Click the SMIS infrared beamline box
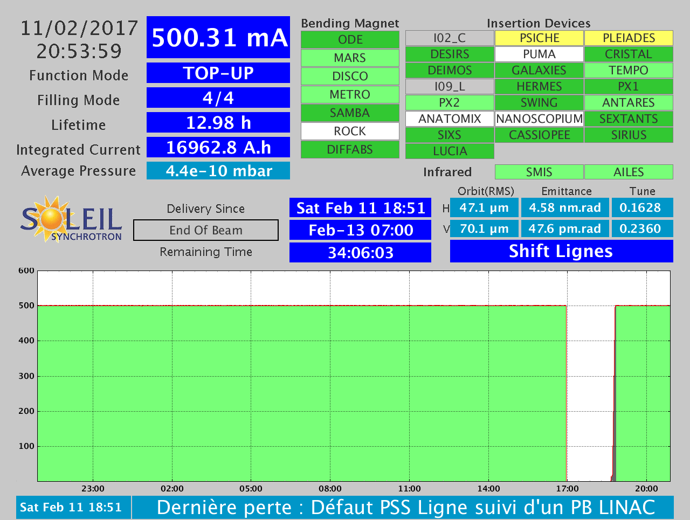Viewport: 690px width, 520px height. (x=539, y=172)
